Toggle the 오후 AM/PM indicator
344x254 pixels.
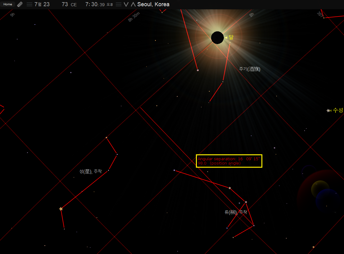[x=110, y=5]
